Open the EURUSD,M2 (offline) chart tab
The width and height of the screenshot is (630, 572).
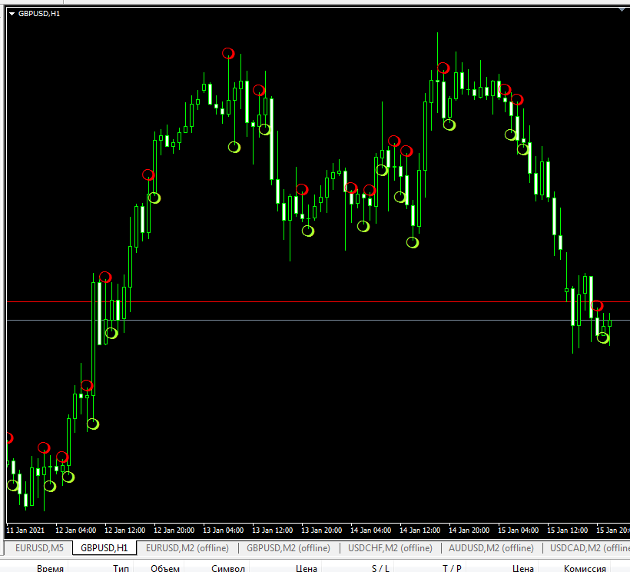pyautogui.click(x=187, y=548)
